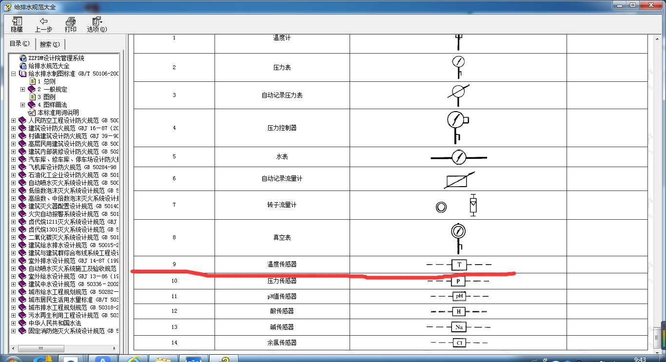Open 本标准用词说明 topic
666x362 pixels.
click(58, 113)
